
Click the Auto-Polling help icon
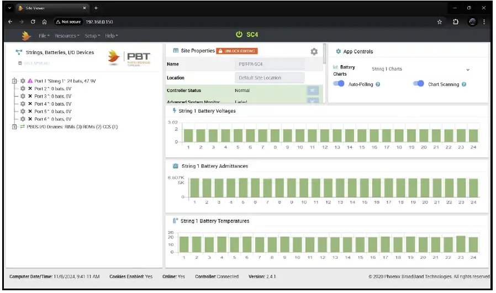(x=378, y=84)
